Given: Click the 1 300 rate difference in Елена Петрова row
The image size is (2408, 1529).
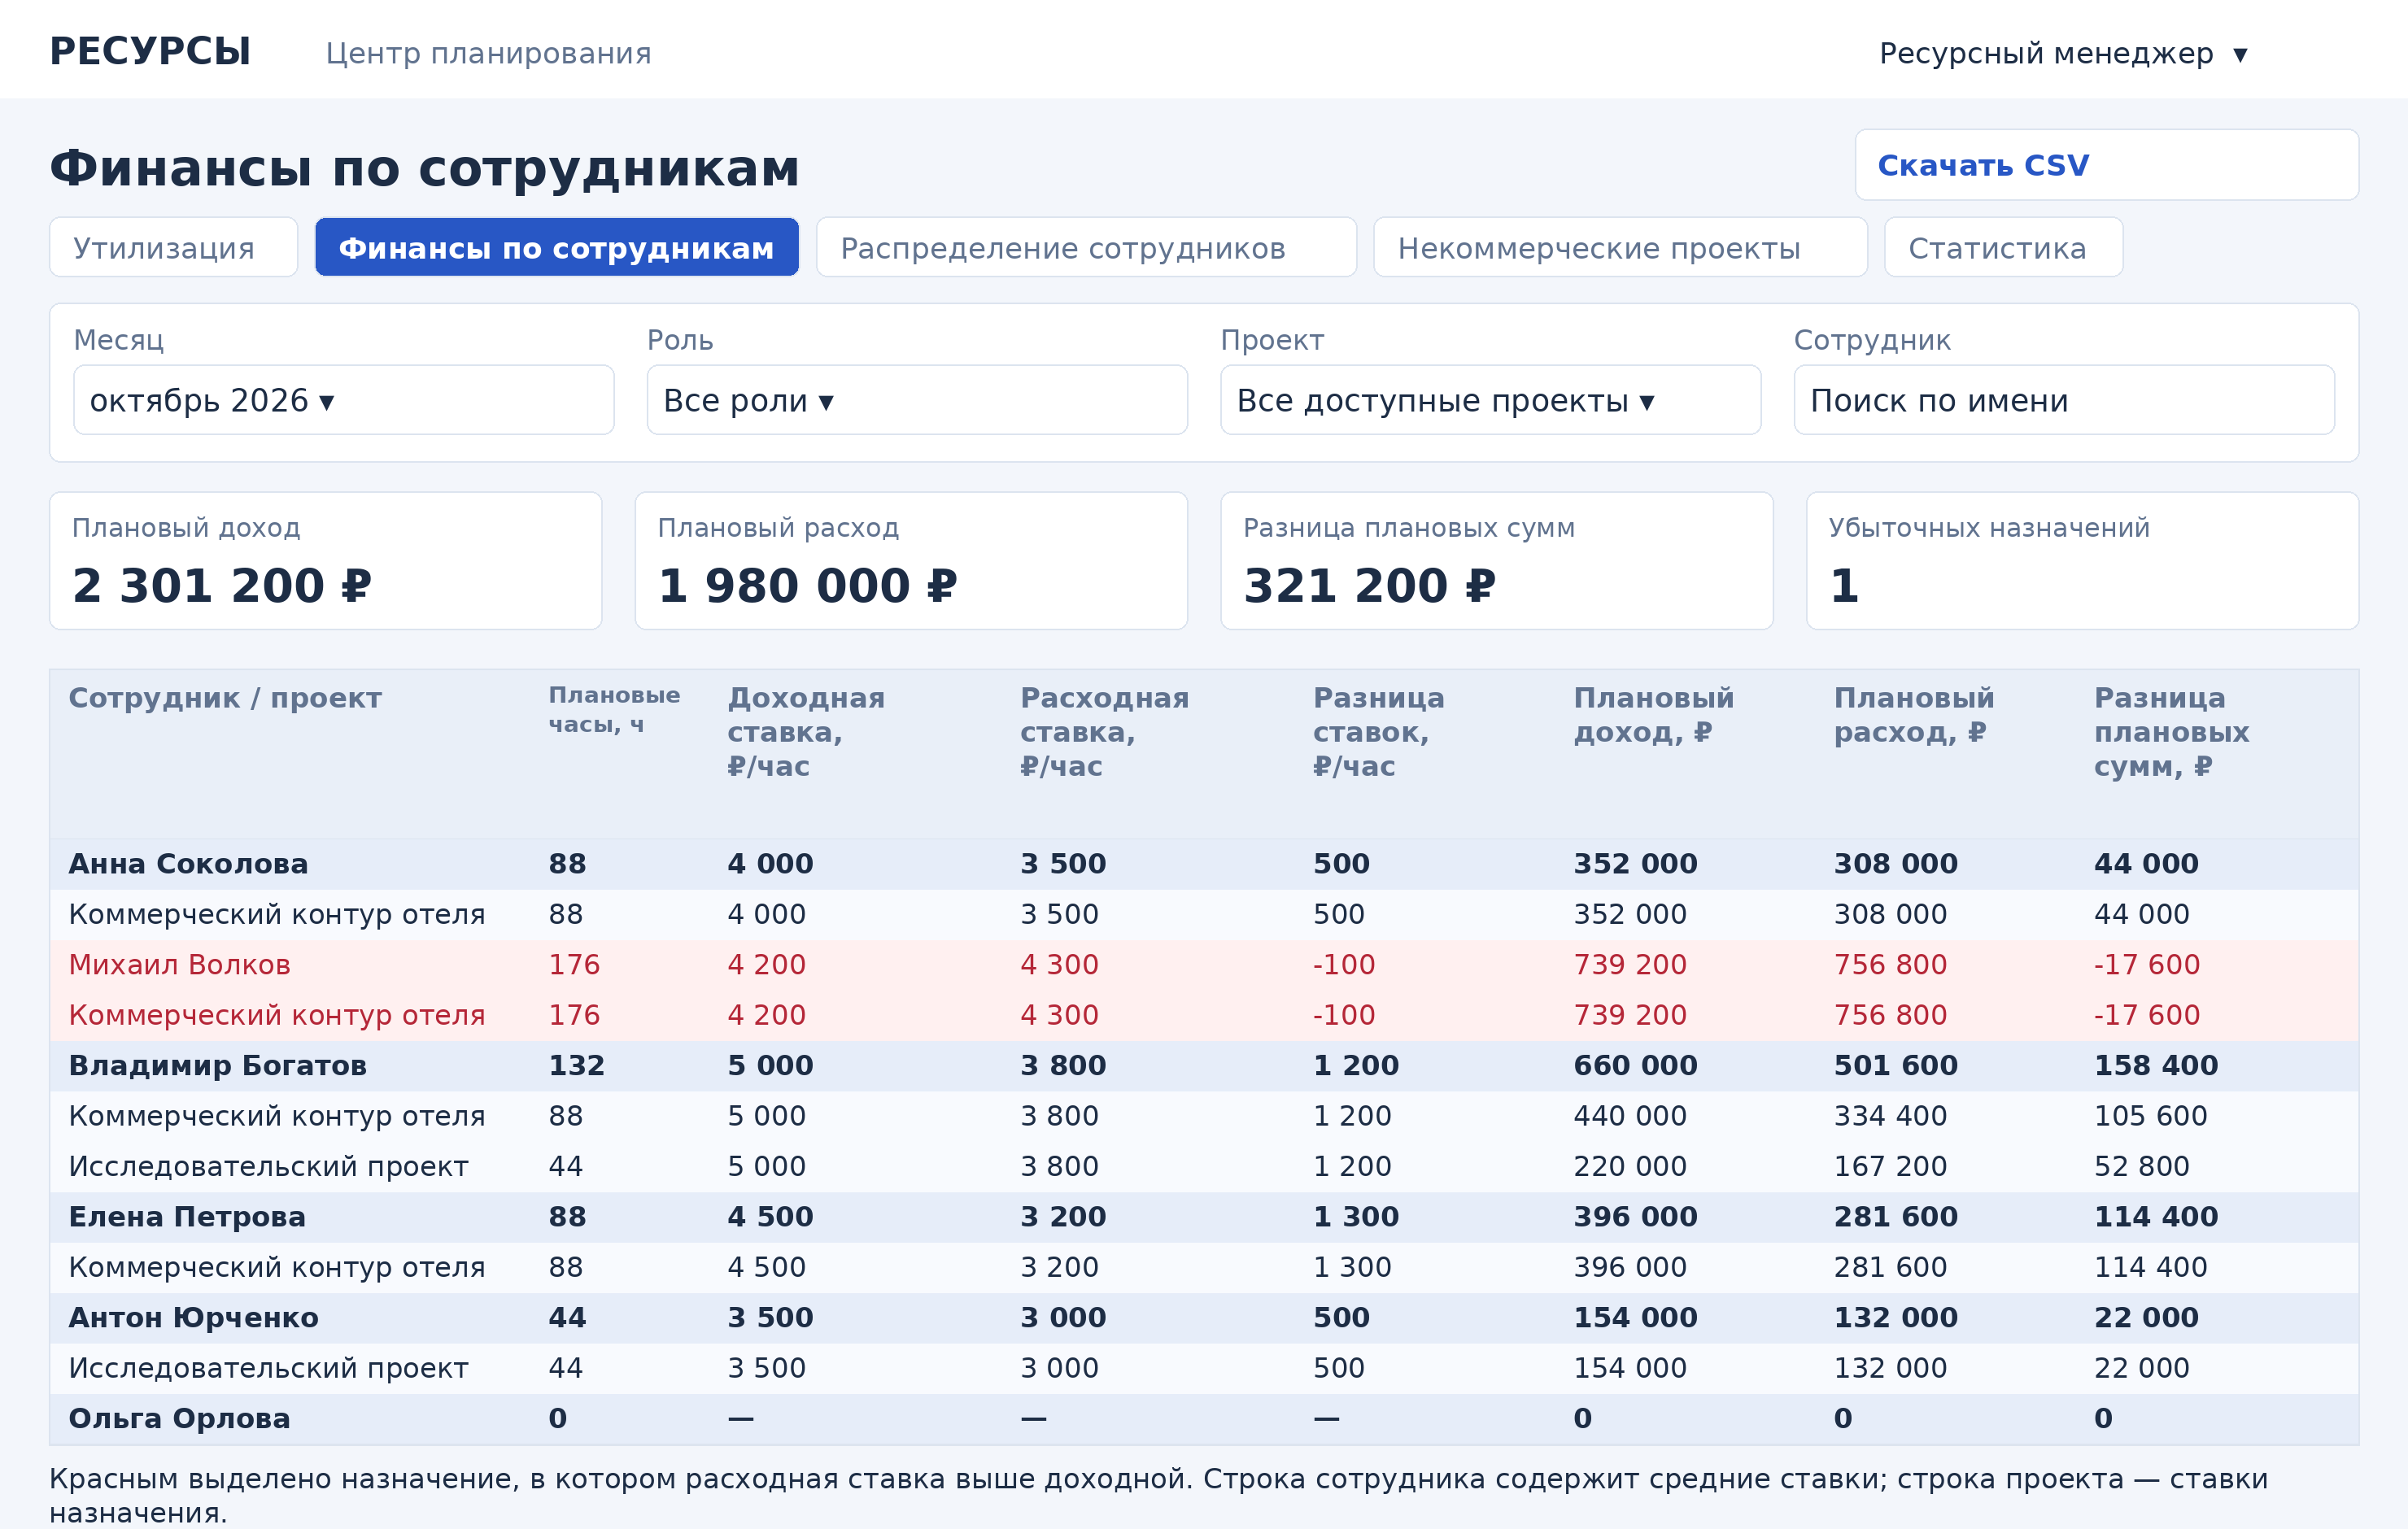Looking at the screenshot, I should [x=1355, y=1217].
